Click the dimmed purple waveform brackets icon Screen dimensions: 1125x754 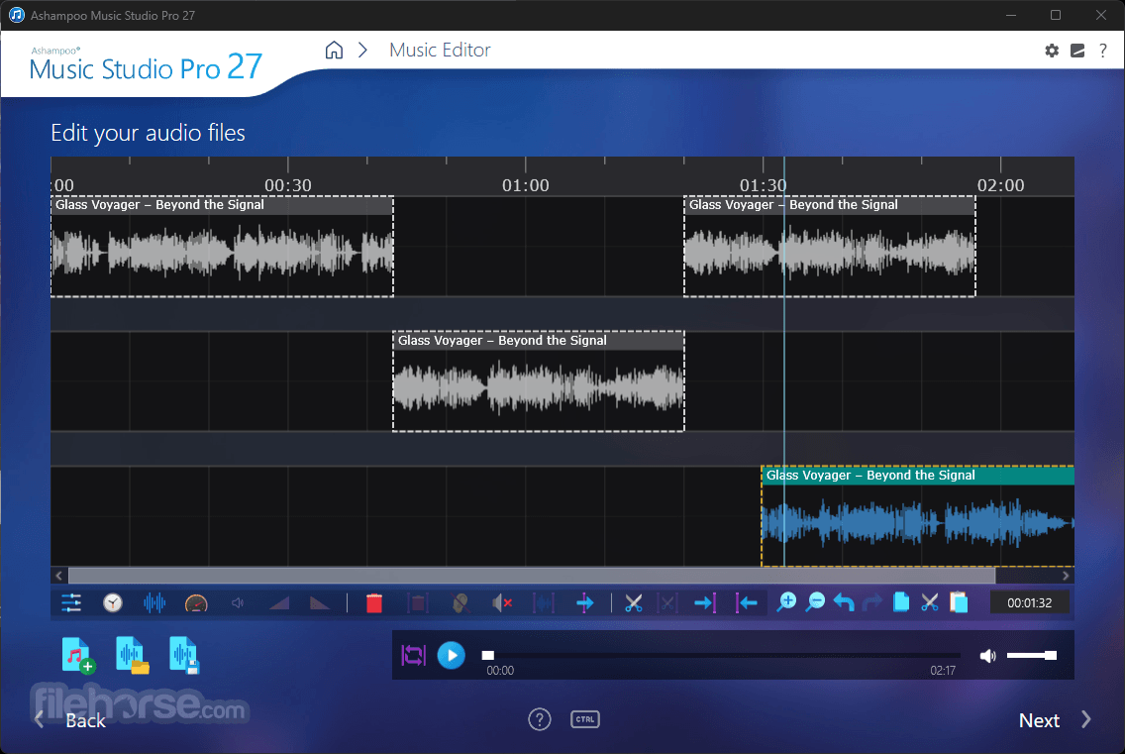tap(543, 602)
